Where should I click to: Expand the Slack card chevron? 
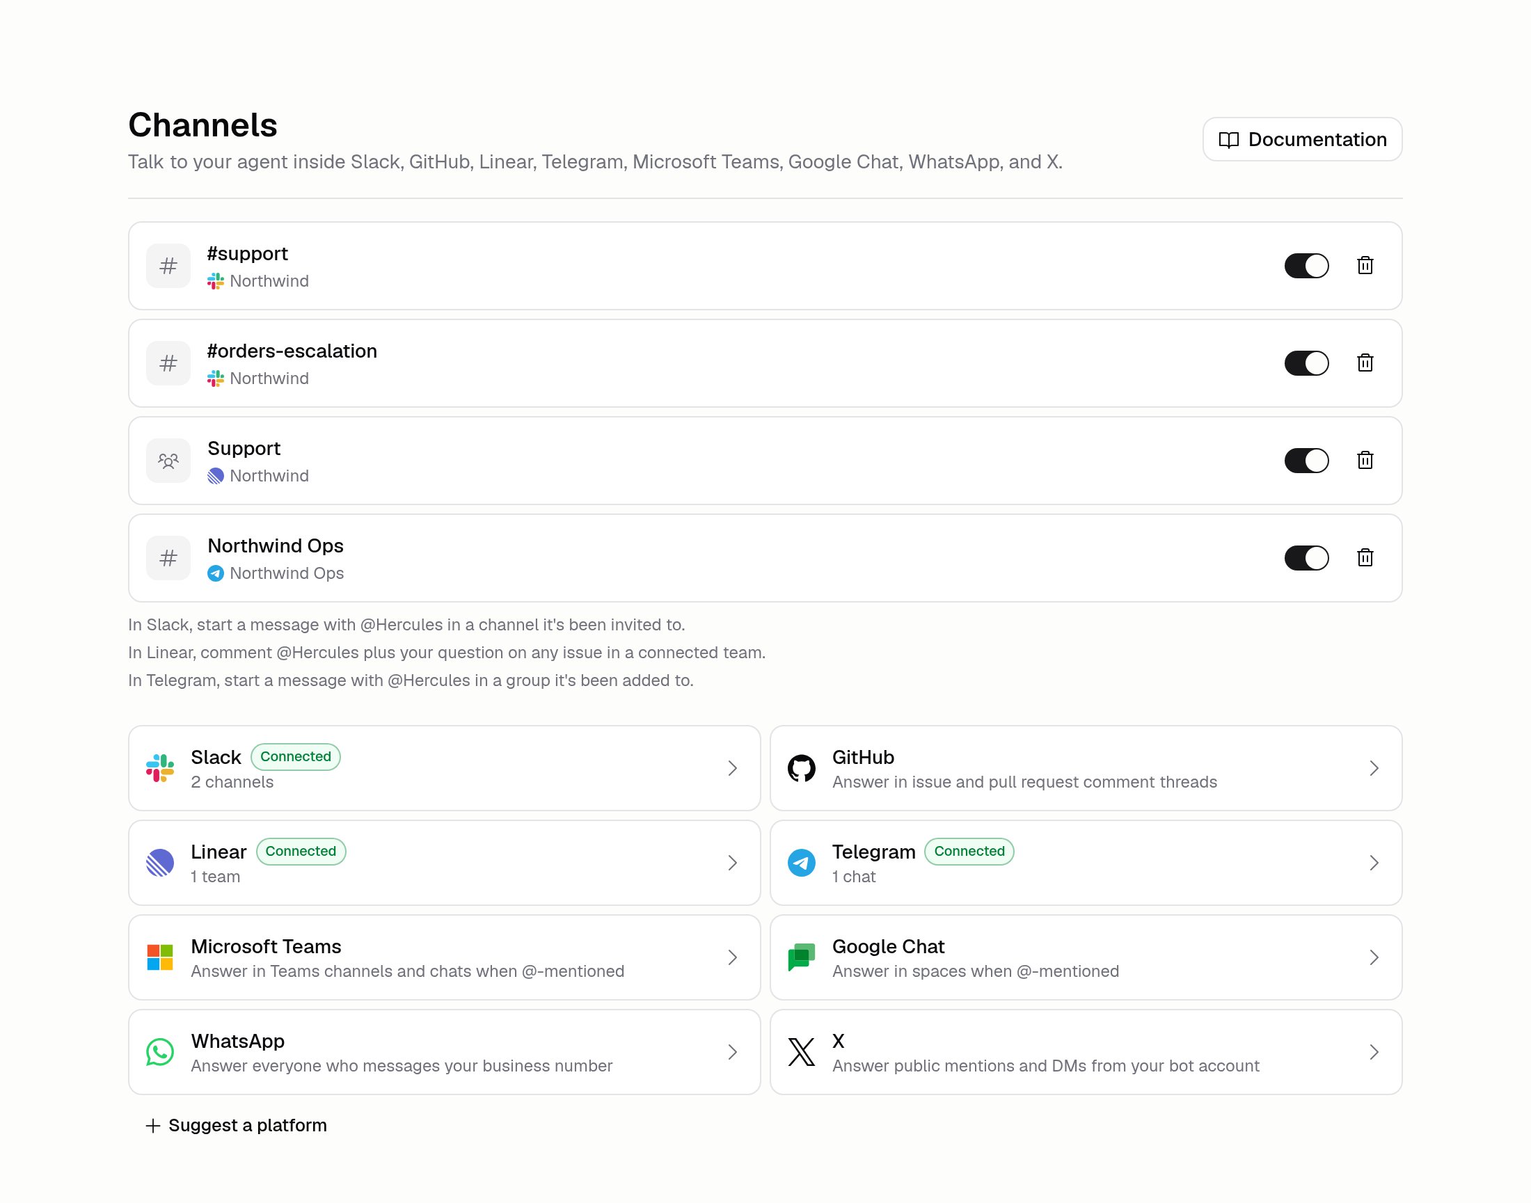[732, 767]
